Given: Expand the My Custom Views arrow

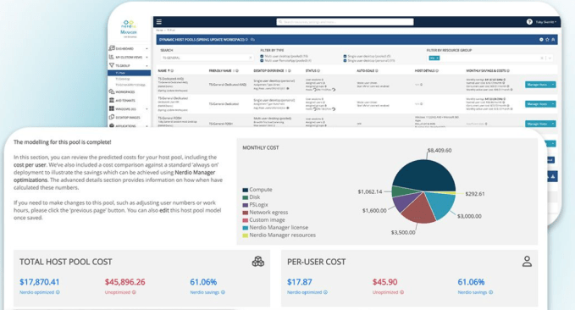Looking at the screenshot, I should [x=147, y=58].
